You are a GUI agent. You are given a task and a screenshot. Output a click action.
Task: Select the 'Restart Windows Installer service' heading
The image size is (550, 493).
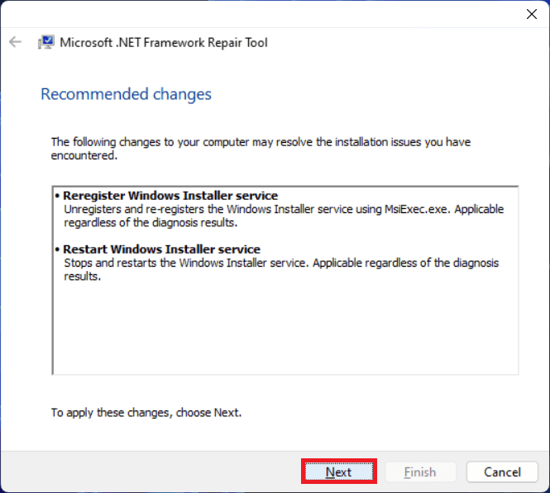click(161, 249)
